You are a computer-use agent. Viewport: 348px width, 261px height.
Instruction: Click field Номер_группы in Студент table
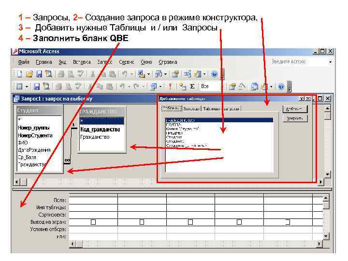click(x=34, y=128)
